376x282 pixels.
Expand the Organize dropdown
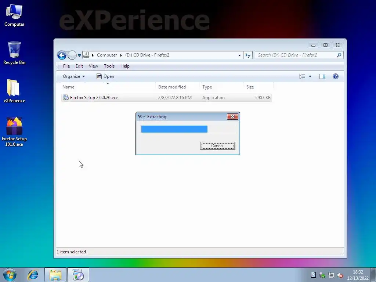point(73,76)
